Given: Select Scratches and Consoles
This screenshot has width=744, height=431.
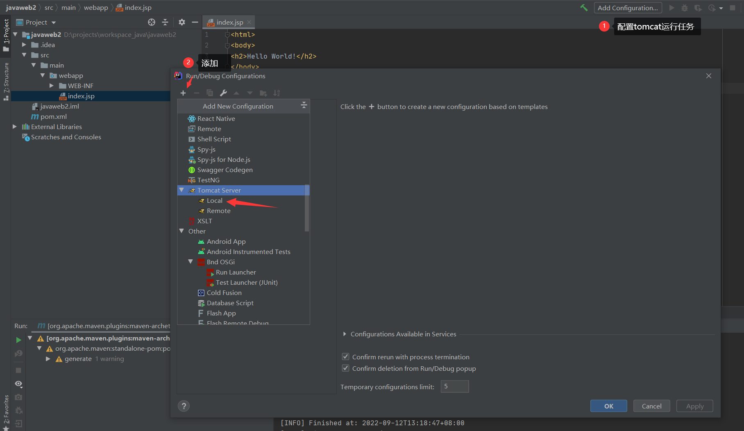Looking at the screenshot, I should click(61, 137).
